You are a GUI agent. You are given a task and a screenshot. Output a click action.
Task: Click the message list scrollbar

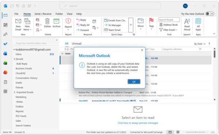click(x=215, y=54)
